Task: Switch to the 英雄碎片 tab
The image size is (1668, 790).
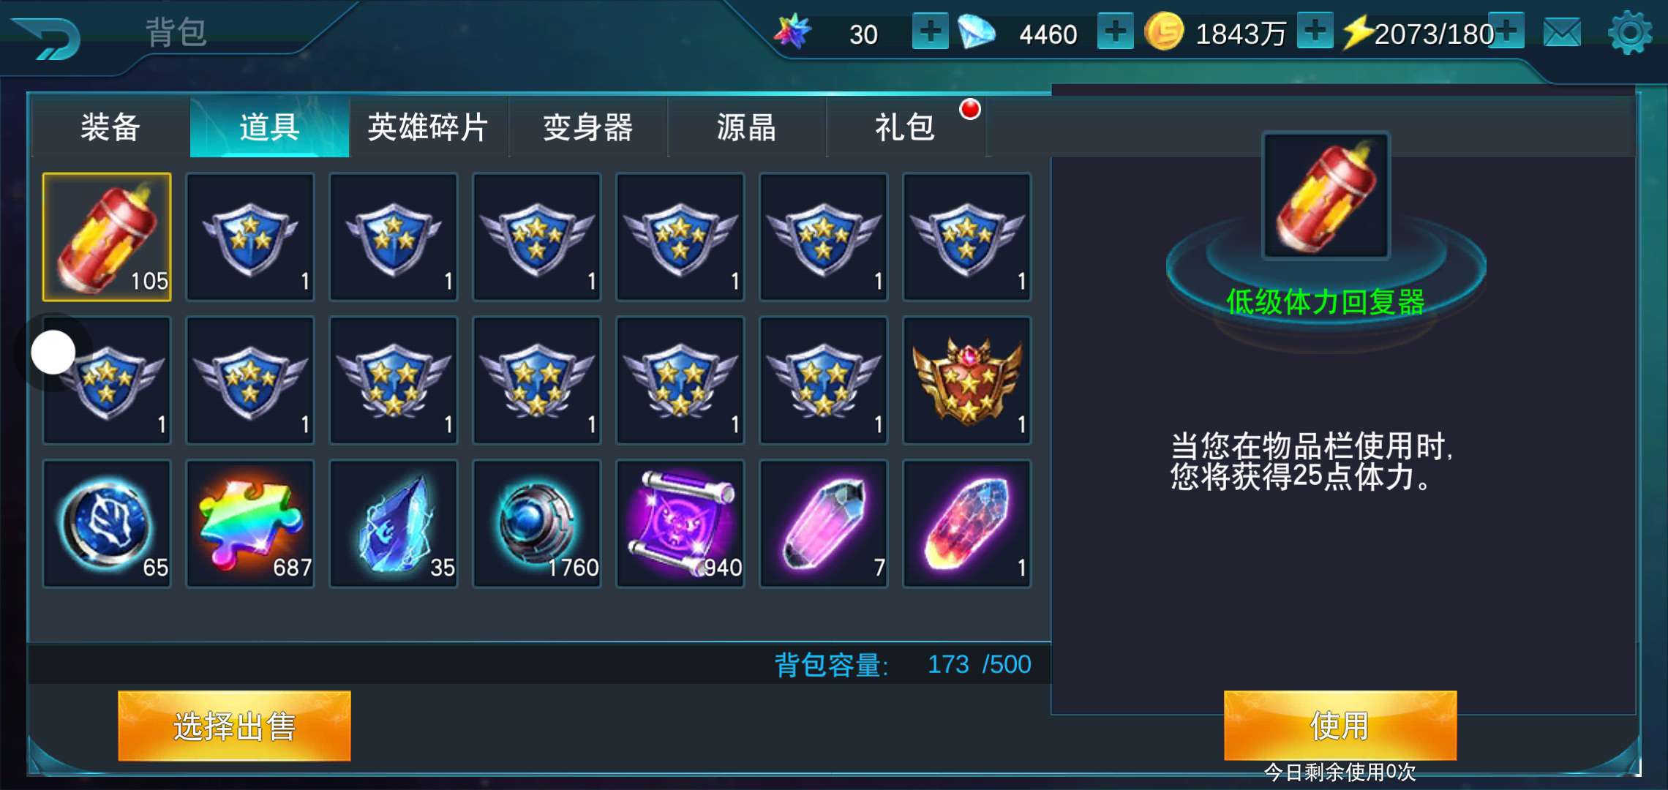Action: (x=429, y=127)
